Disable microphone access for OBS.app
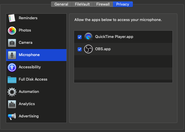The height and width of the screenshot is (132, 185). click(79, 49)
